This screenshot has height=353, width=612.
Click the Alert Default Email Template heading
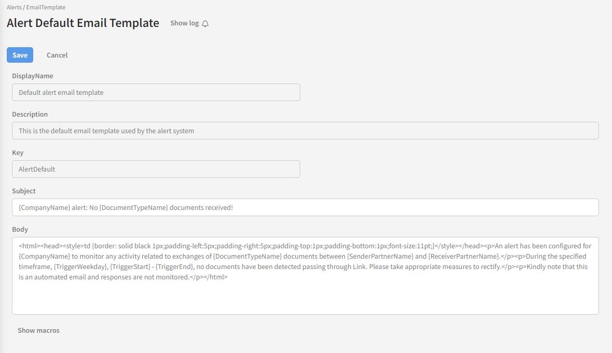[83, 23]
